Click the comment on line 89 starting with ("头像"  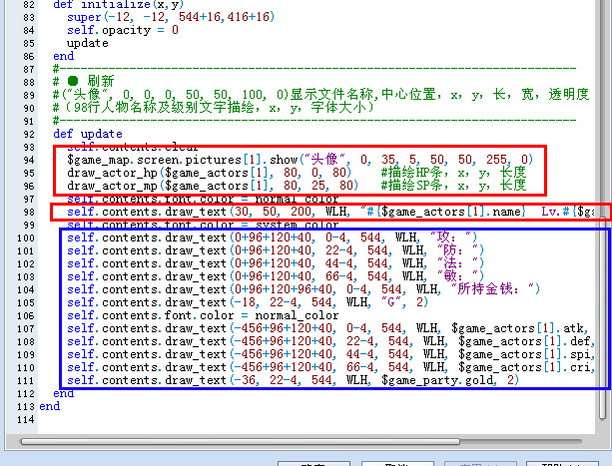point(320,95)
